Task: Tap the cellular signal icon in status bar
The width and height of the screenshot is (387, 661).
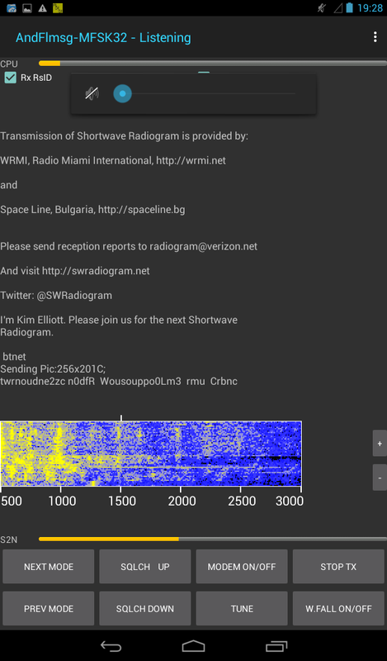Action: pyautogui.click(x=337, y=8)
